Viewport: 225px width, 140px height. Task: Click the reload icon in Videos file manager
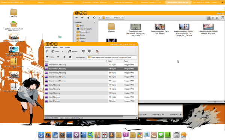click(x=94, y=18)
